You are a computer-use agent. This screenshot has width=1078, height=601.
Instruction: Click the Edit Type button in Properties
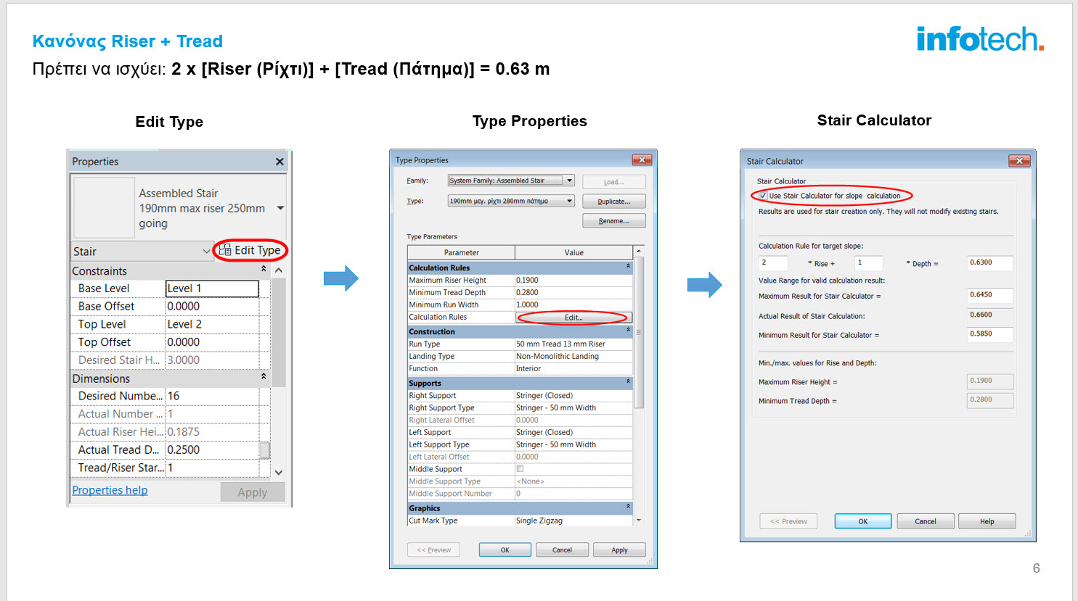click(250, 250)
